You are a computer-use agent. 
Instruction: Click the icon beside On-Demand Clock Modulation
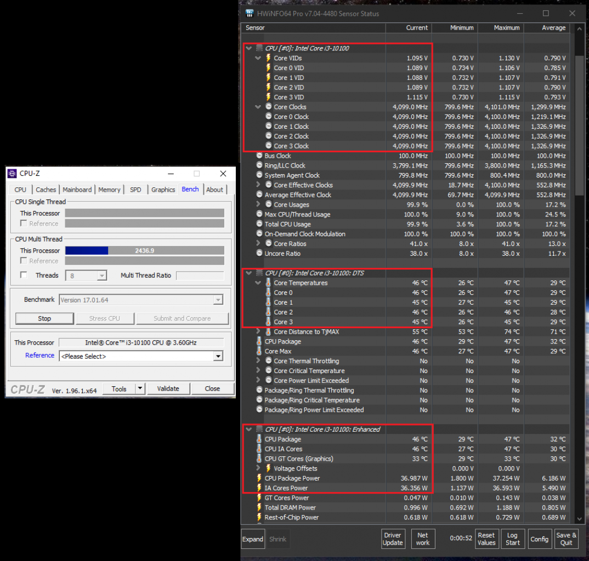(259, 233)
